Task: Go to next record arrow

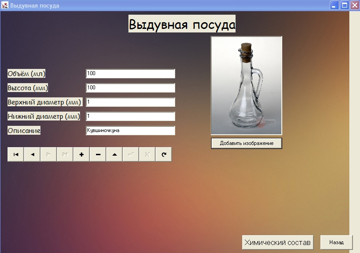Action: (x=48, y=154)
